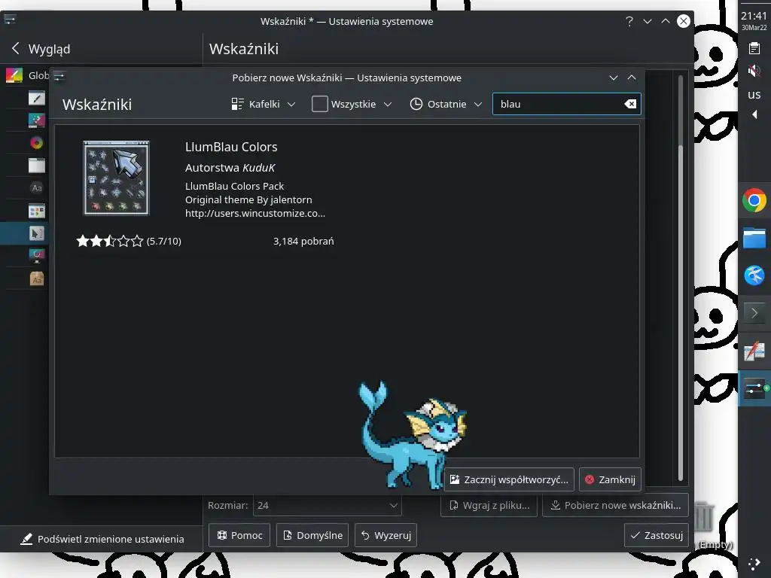This screenshot has width=771, height=578.
Task: Open the system settings window menu icon
Action: point(10,19)
